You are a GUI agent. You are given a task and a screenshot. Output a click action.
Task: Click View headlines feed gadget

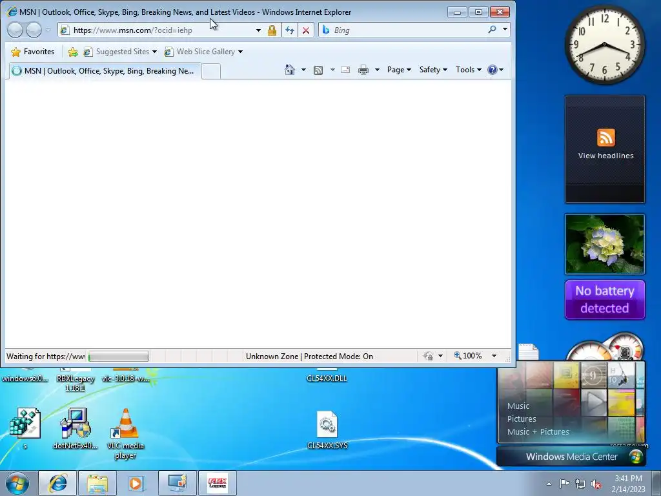tap(605, 149)
